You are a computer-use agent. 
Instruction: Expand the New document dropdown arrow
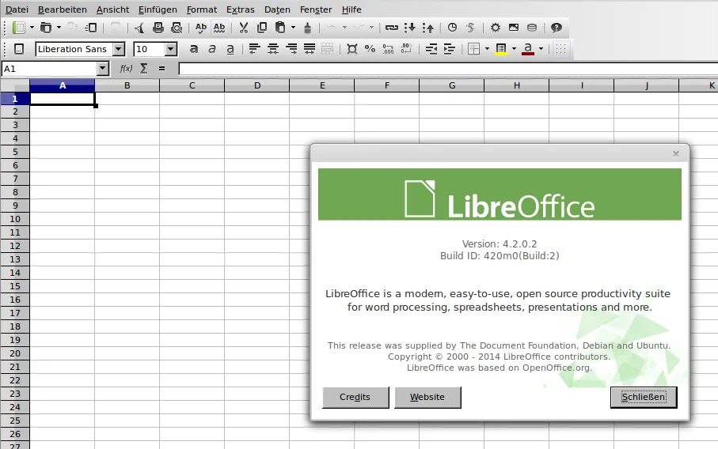(x=32, y=28)
